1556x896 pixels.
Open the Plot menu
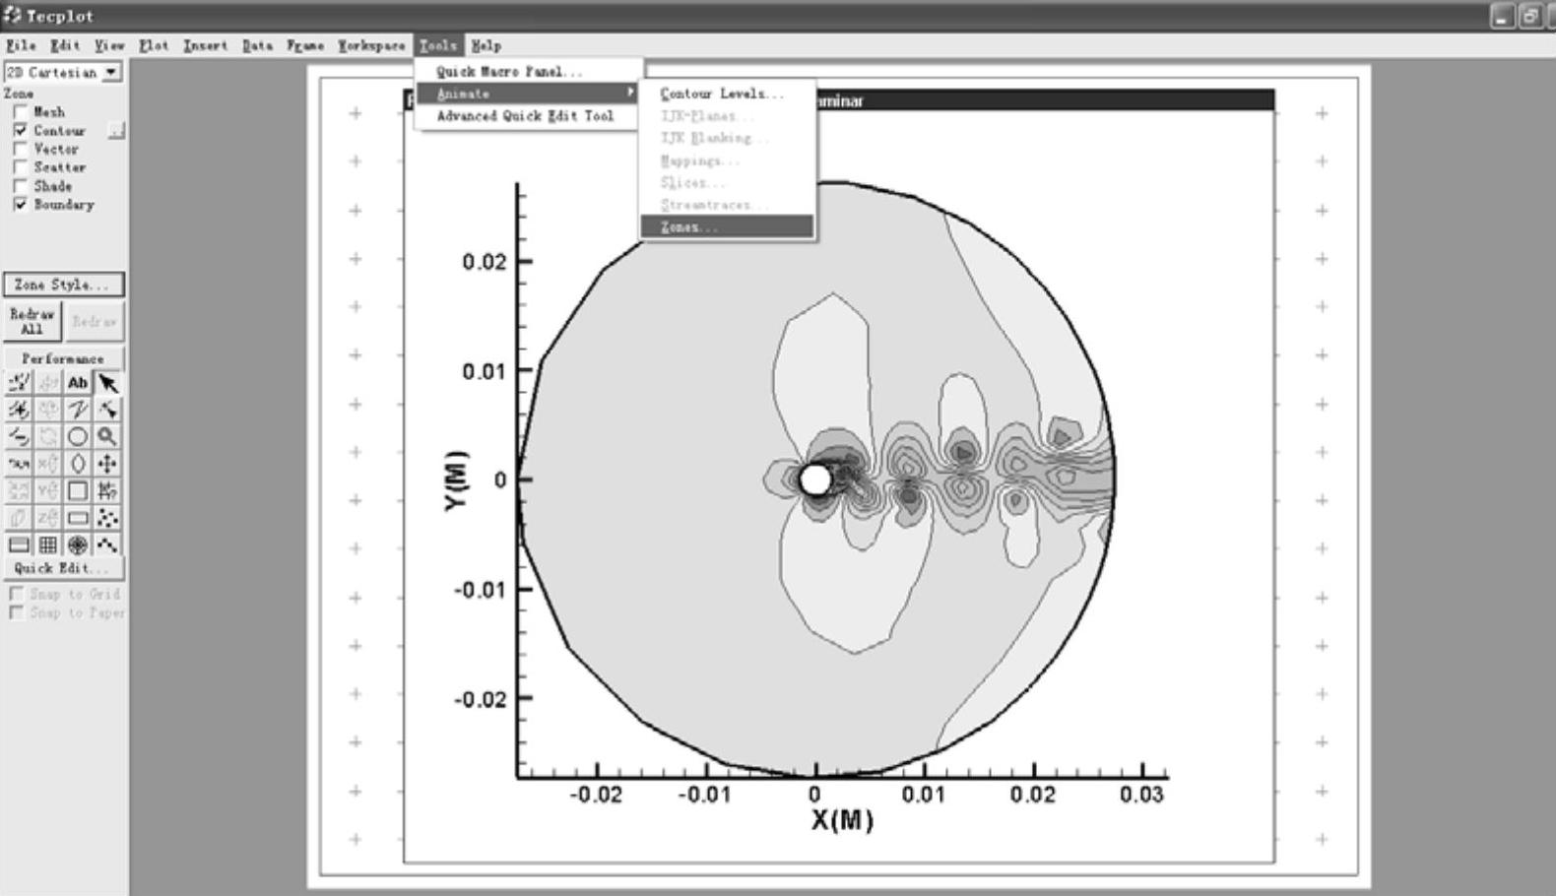click(154, 45)
